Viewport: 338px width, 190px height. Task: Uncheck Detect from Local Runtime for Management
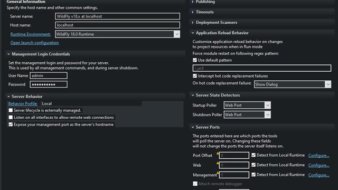click(x=253, y=175)
